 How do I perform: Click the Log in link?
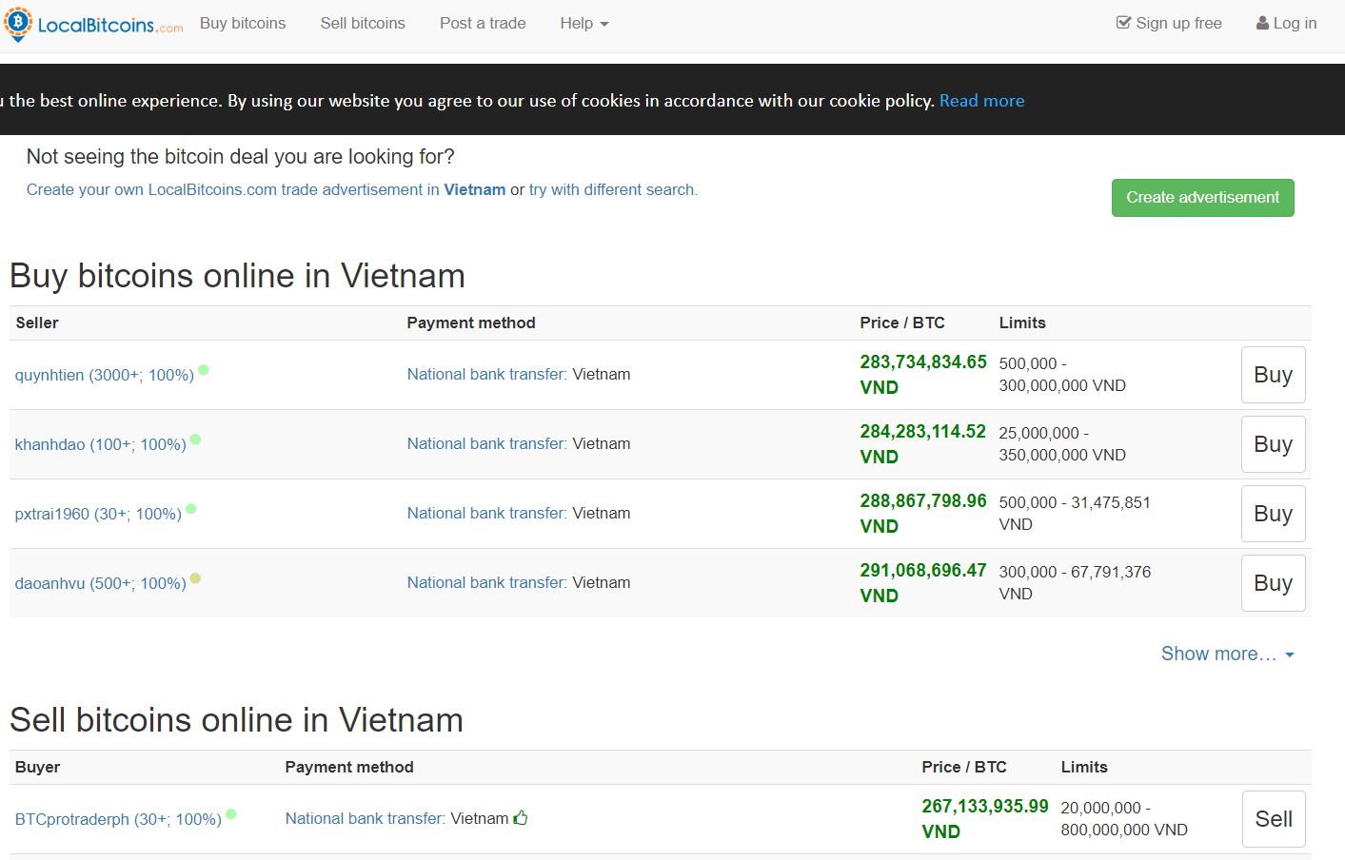point(1287,23)
